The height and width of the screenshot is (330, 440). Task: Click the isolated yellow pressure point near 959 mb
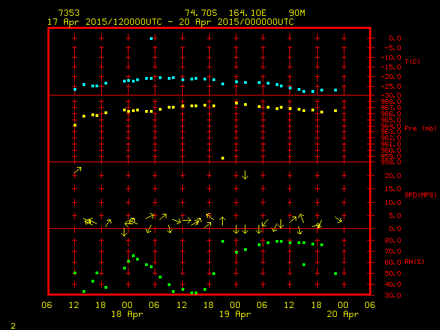point(223,158)
